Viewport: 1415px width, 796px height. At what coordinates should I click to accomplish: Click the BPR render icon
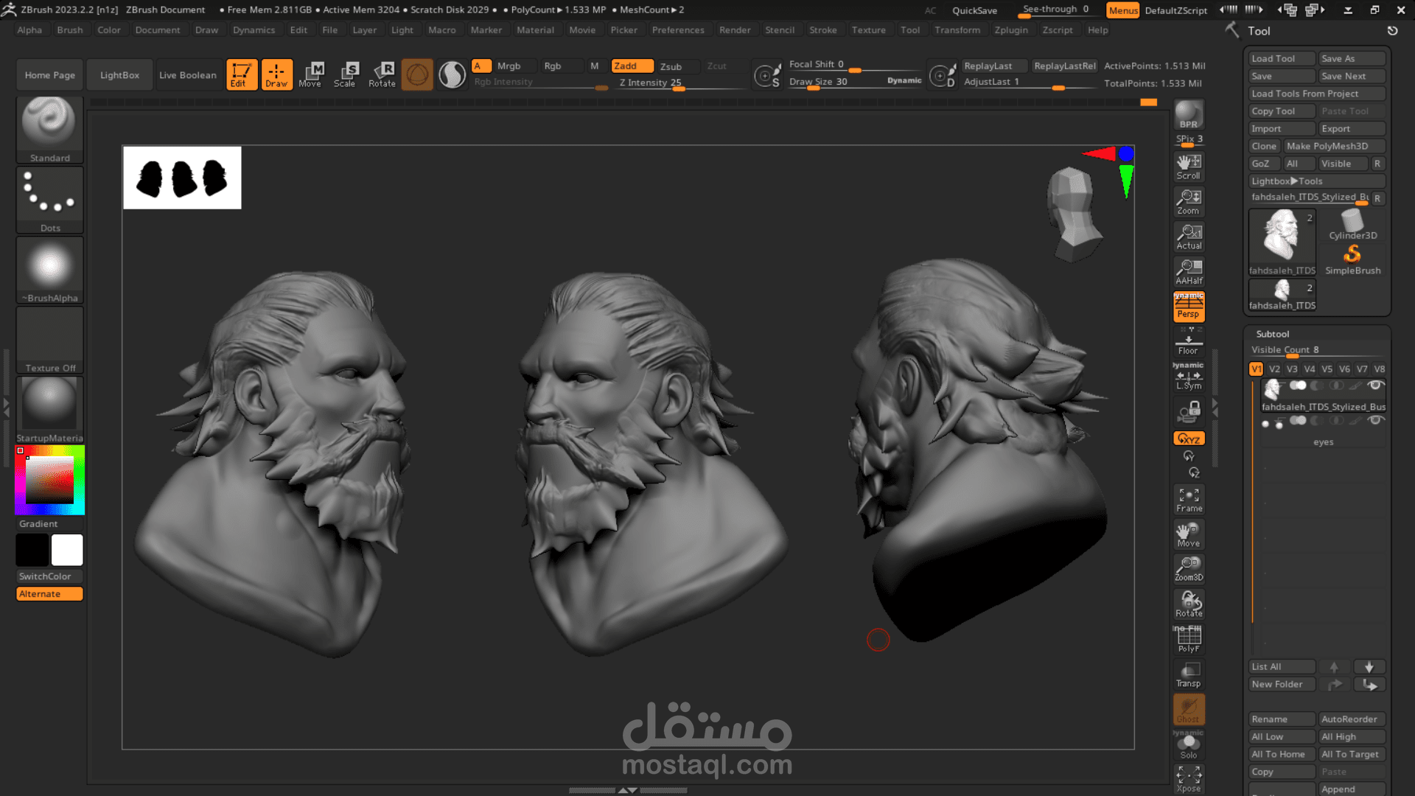coord(1188,115)
